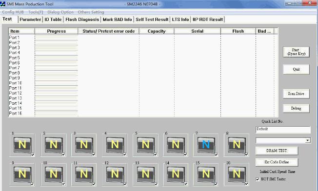Open the Parameter tab
318x191 pixels.
click(30, 19)
